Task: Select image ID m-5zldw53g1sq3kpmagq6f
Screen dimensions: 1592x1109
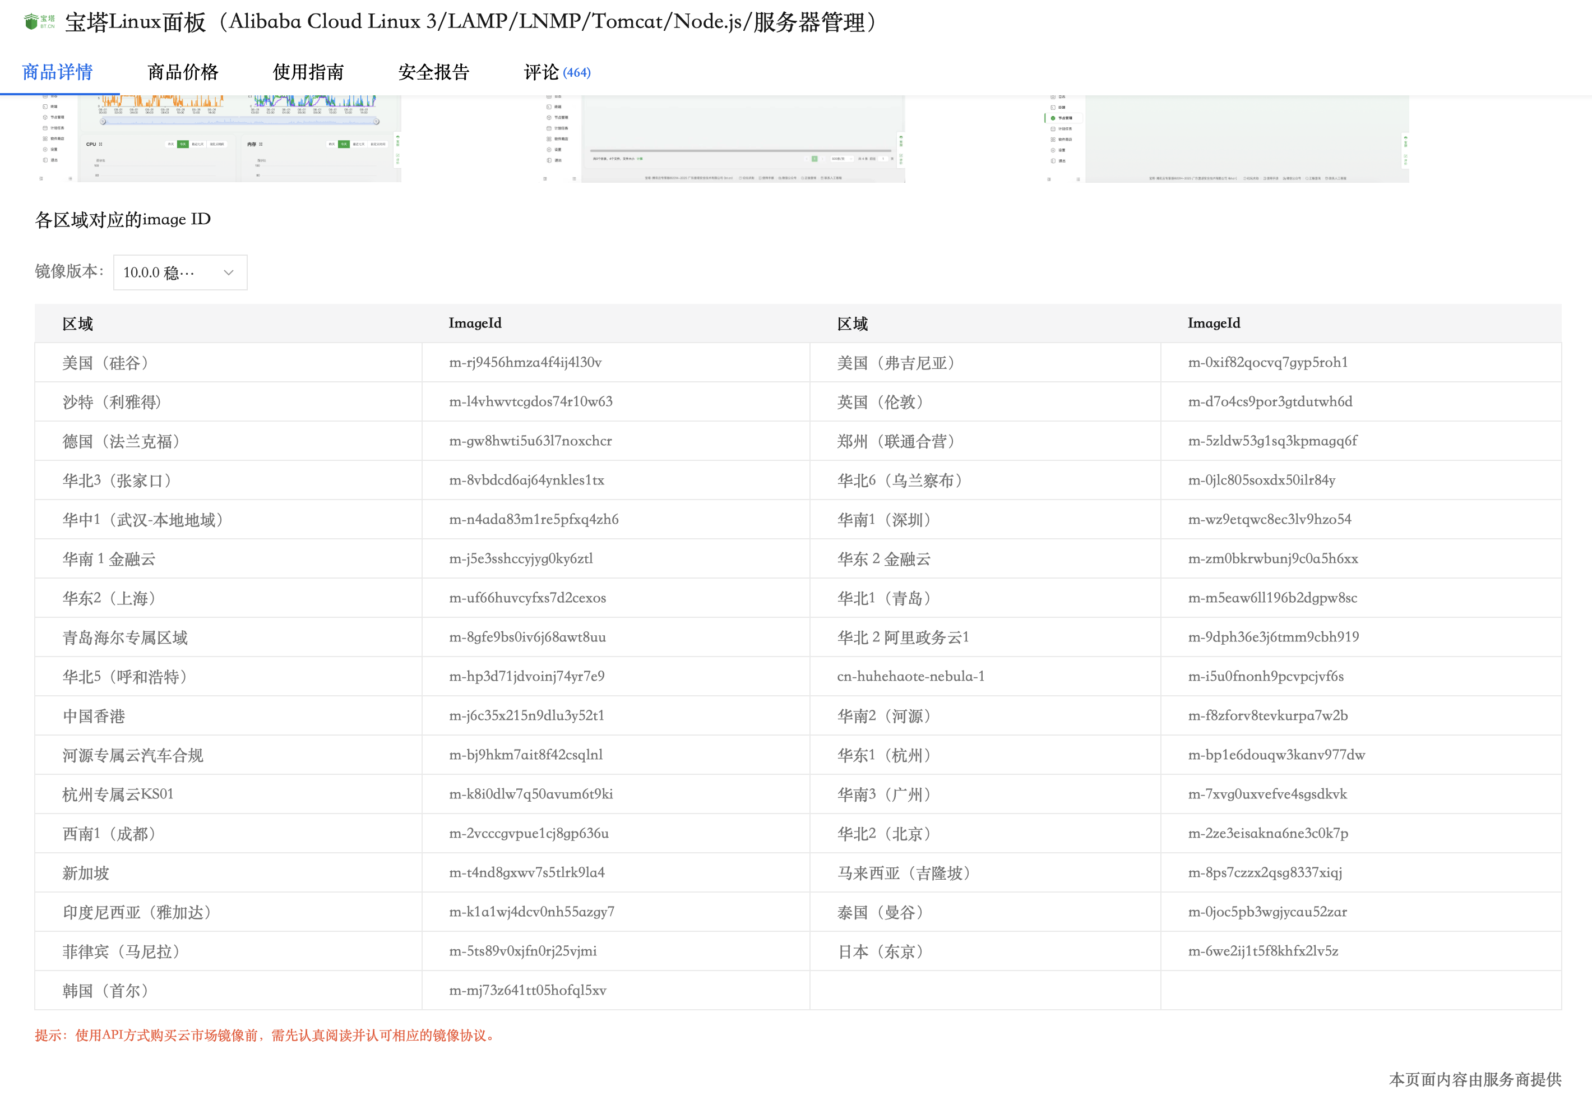Action: click(x=1273, y=441)
